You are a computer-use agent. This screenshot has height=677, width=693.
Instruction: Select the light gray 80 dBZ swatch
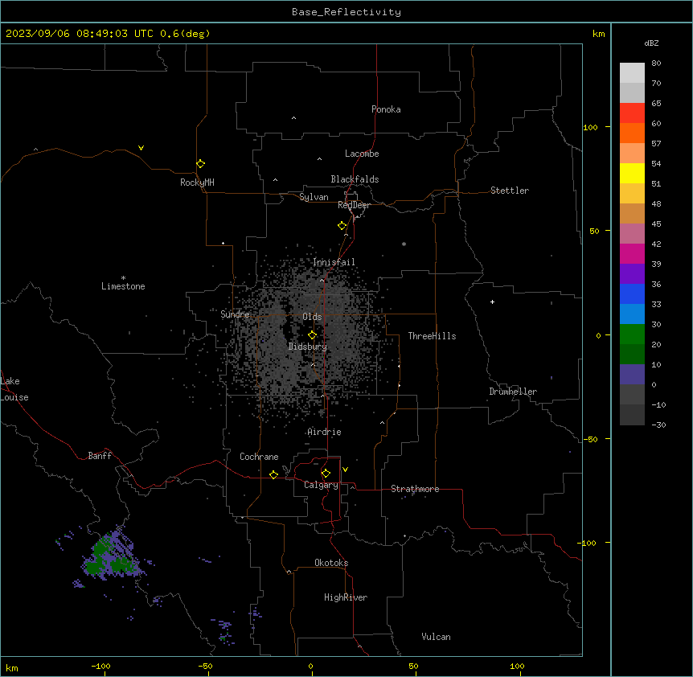[632, 73]
